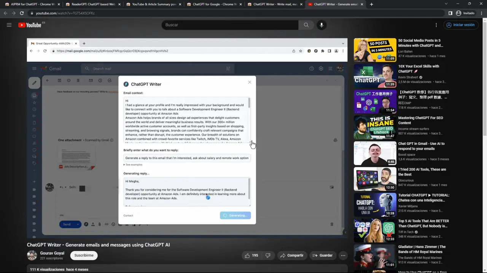
Task: Play 50 Social Media Posts video thumbnail
Action: [x=375, y=50]
